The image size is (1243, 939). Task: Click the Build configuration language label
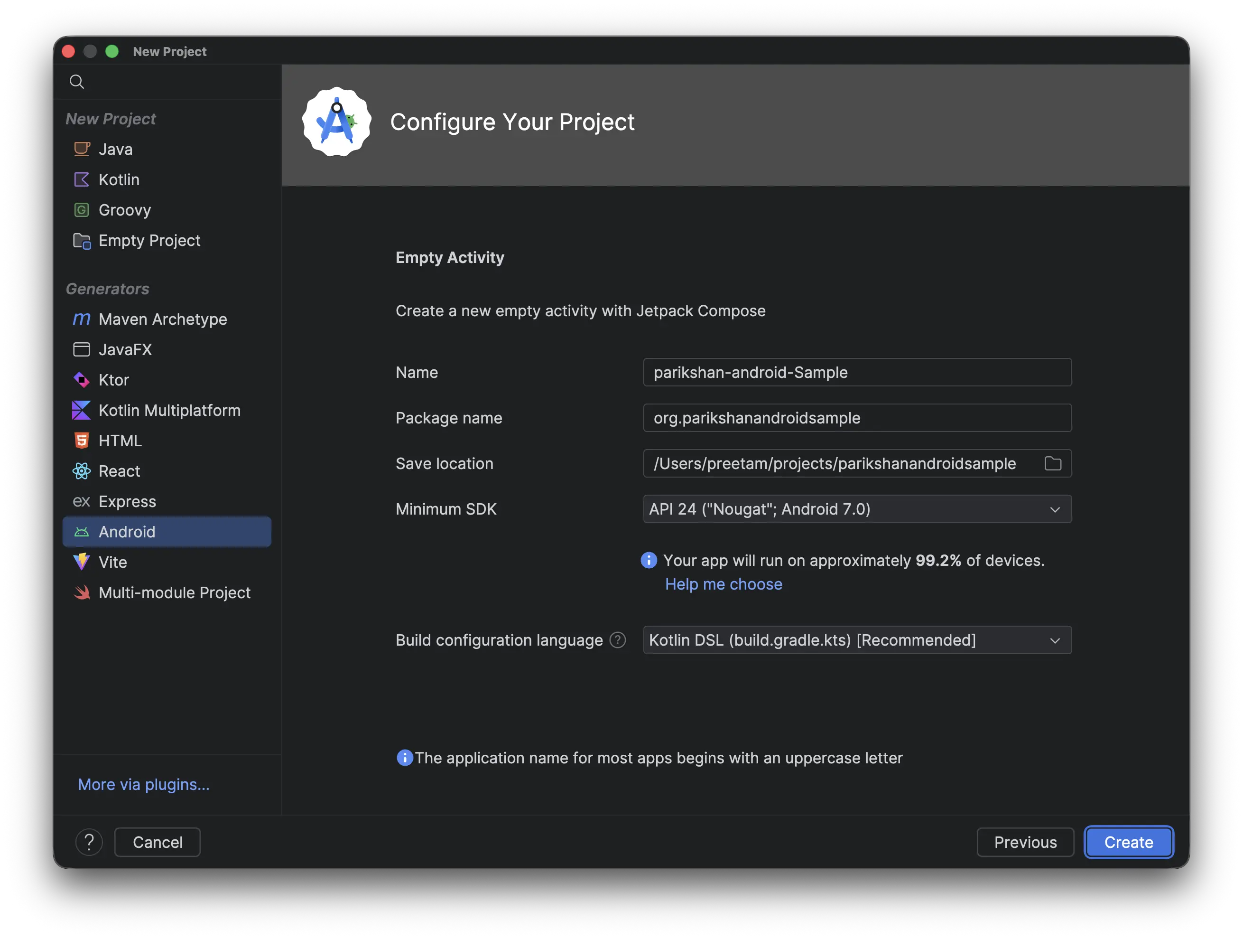click(x=499, y=640)
